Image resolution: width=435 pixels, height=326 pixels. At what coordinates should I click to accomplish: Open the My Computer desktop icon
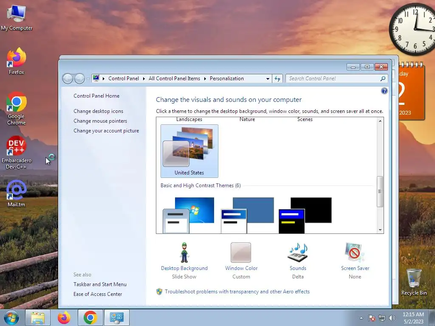[x=17, y=18]
